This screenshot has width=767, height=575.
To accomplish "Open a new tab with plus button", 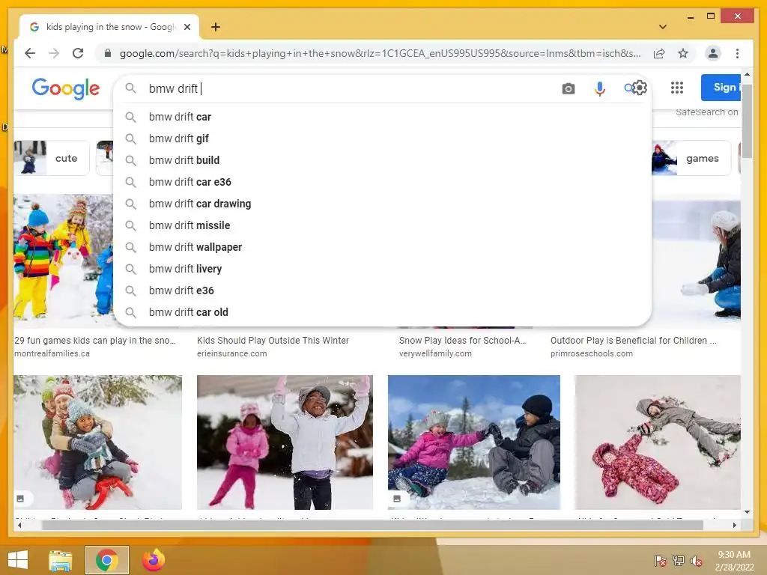I will tap(215, 27).
